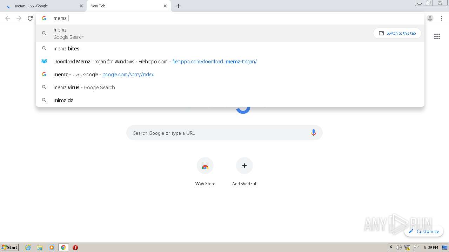
Task: Choose the mimz dz suggestion
Action: tap(230, 100)
